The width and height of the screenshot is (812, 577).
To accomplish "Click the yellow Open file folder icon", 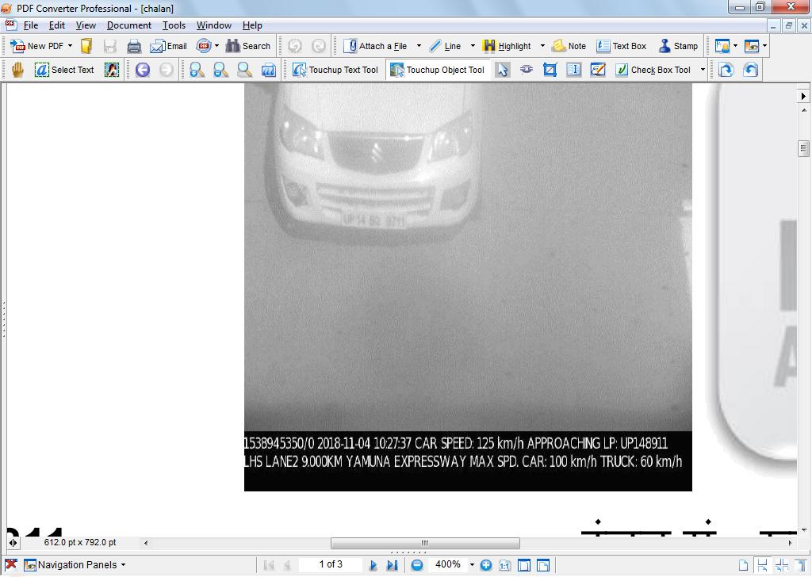I will (86, 46).
